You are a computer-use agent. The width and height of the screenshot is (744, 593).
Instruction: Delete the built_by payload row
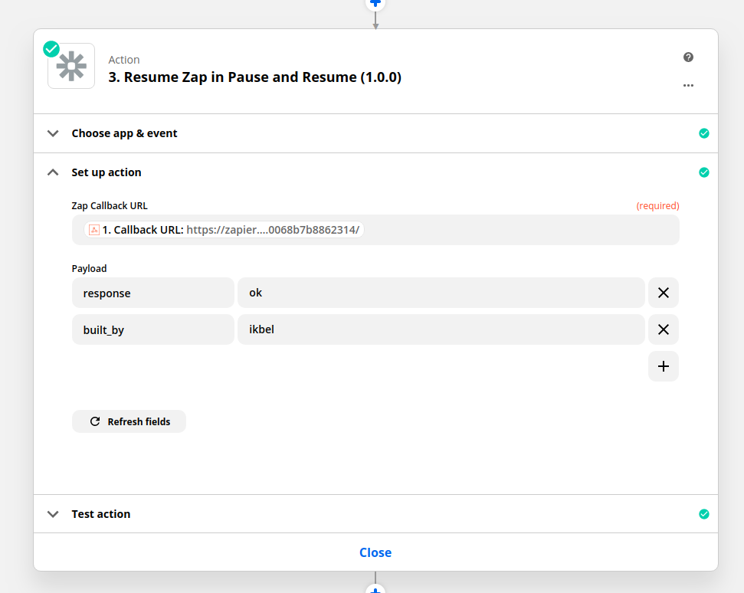pyautogui.click(x=664, y=329)
